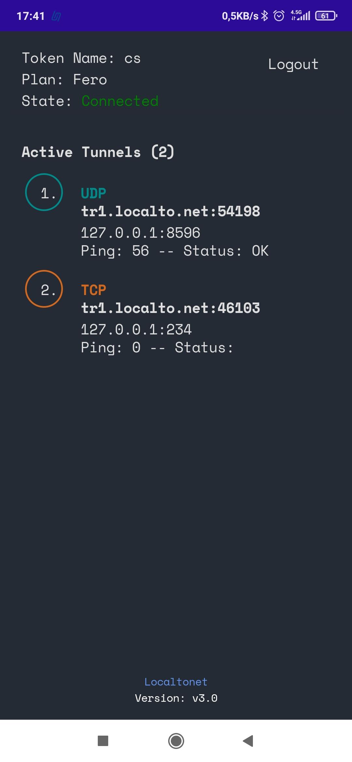
Task: Tap the local address 127.0.0.1:234
Action: [136, 330]
